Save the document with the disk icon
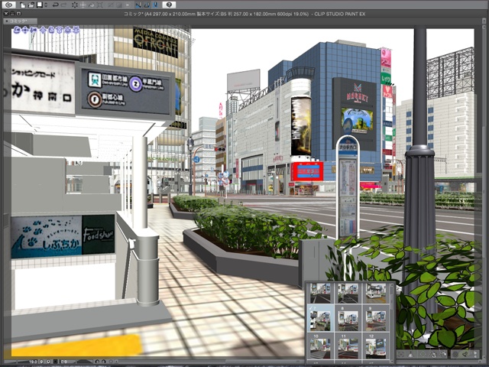Screen dimensions: 489x367 point(40,5)
